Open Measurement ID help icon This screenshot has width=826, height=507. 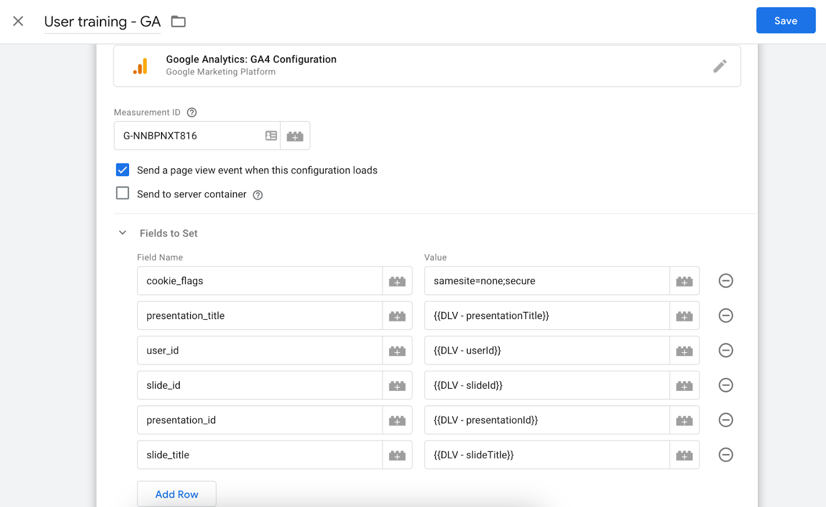[192, 113]
